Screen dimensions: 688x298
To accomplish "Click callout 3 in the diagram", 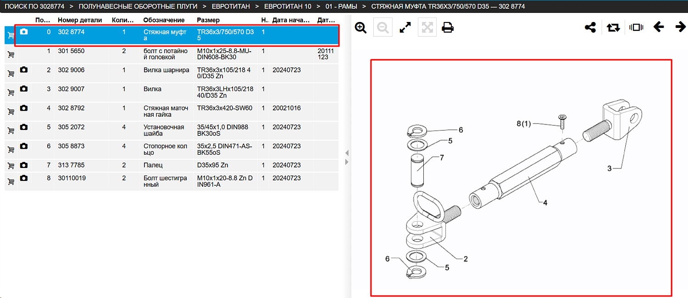I will 610,168.
